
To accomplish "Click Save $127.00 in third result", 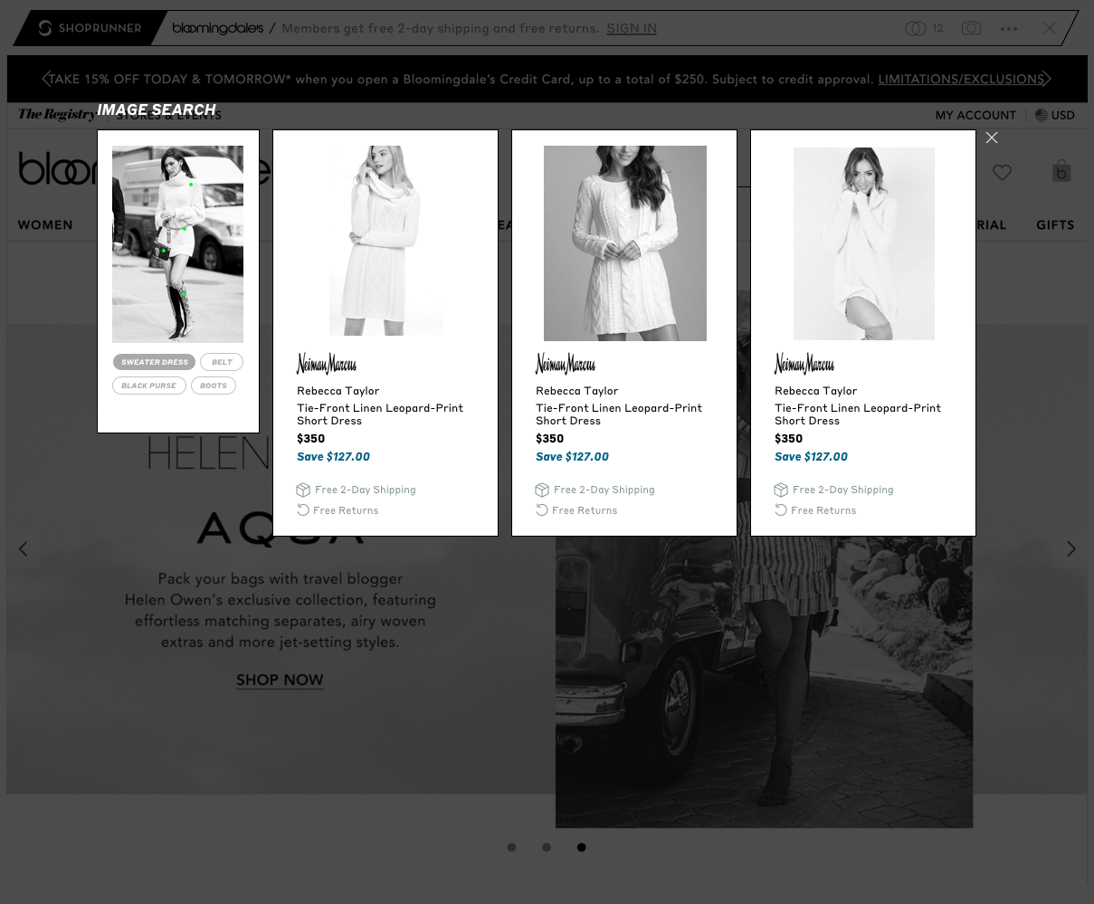I will [811, 456].
